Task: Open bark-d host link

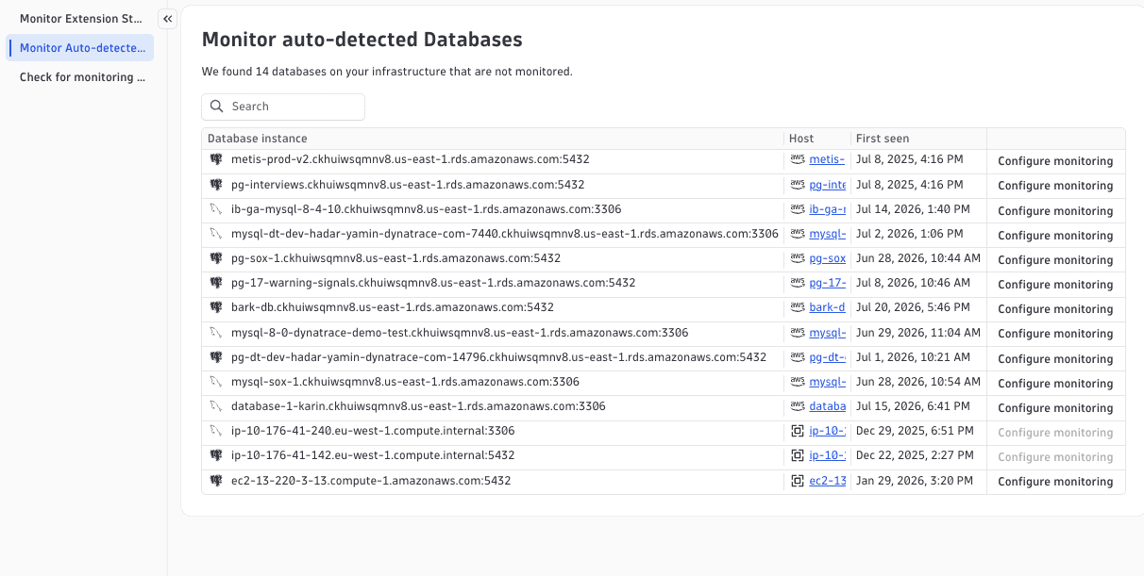Action: point(828,307)
